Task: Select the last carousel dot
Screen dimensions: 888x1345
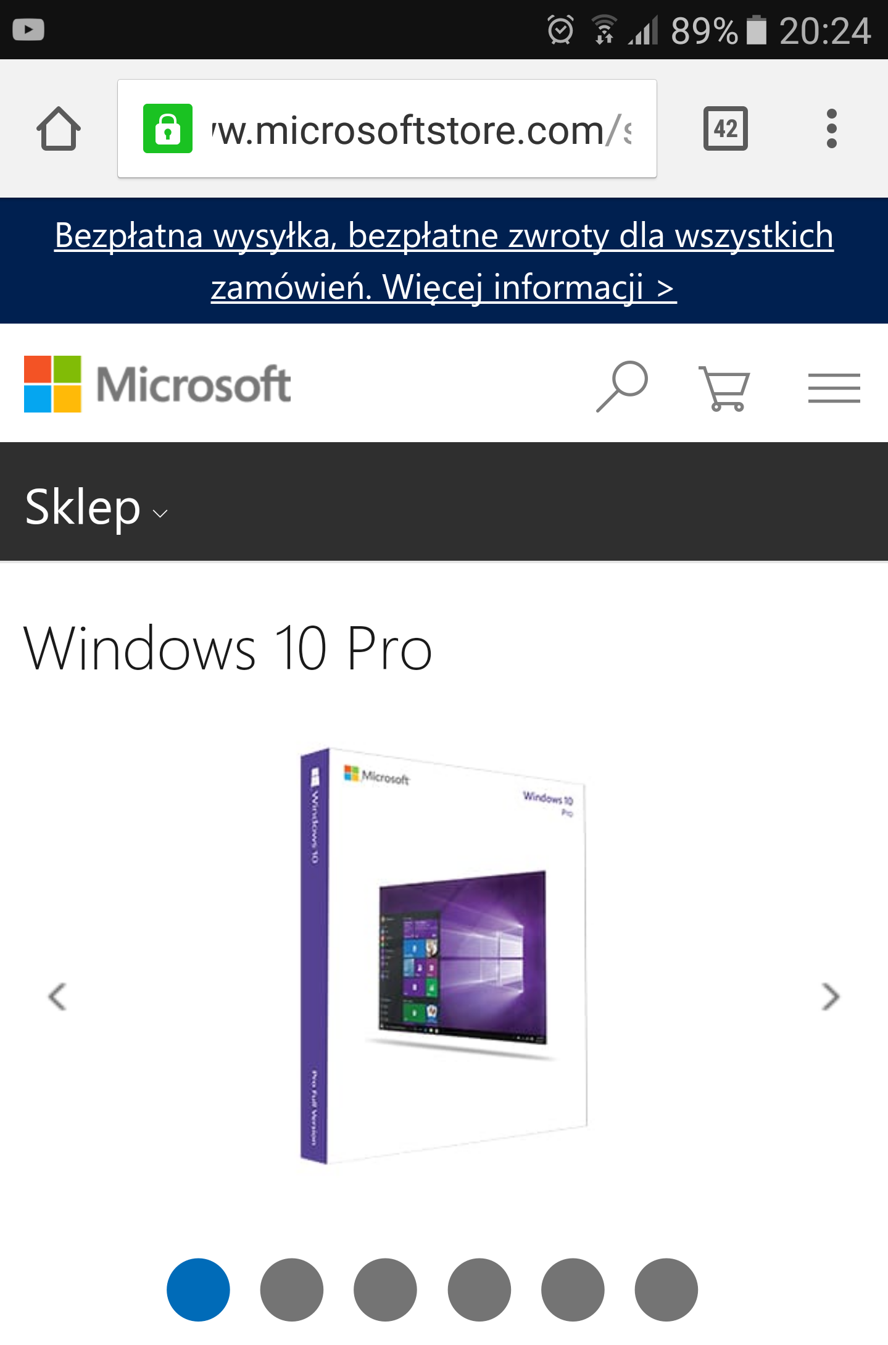Action: tap(666, 1289)
